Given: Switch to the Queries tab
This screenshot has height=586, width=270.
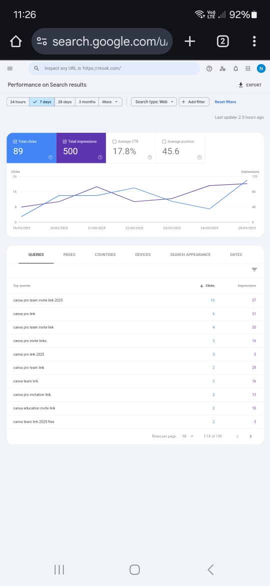Looking at the screenshot, I should tap(36, 254).
